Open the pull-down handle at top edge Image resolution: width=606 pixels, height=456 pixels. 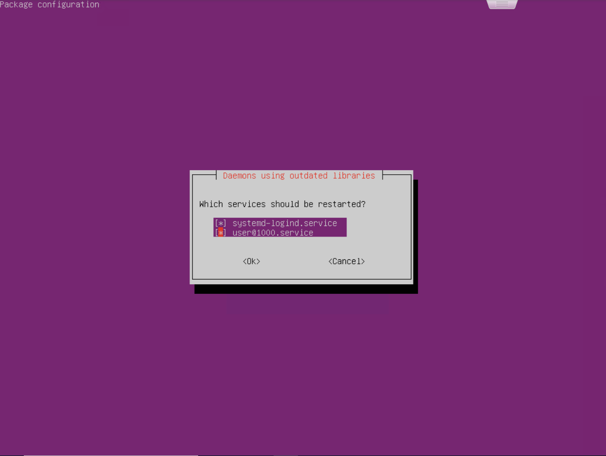502,4
